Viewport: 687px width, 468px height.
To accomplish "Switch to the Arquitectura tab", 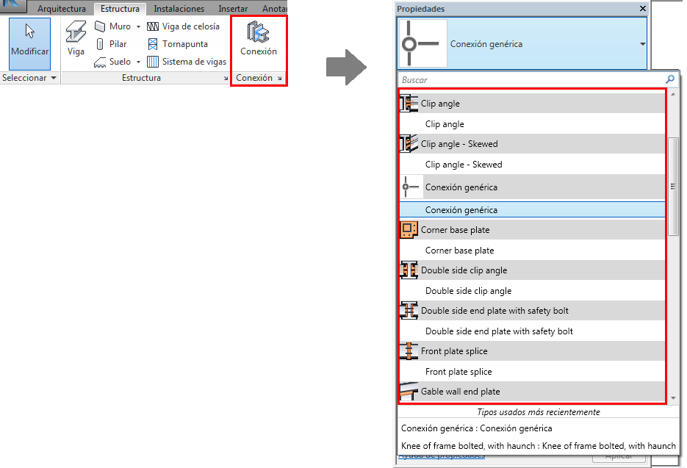I will [x=61, y=8].
